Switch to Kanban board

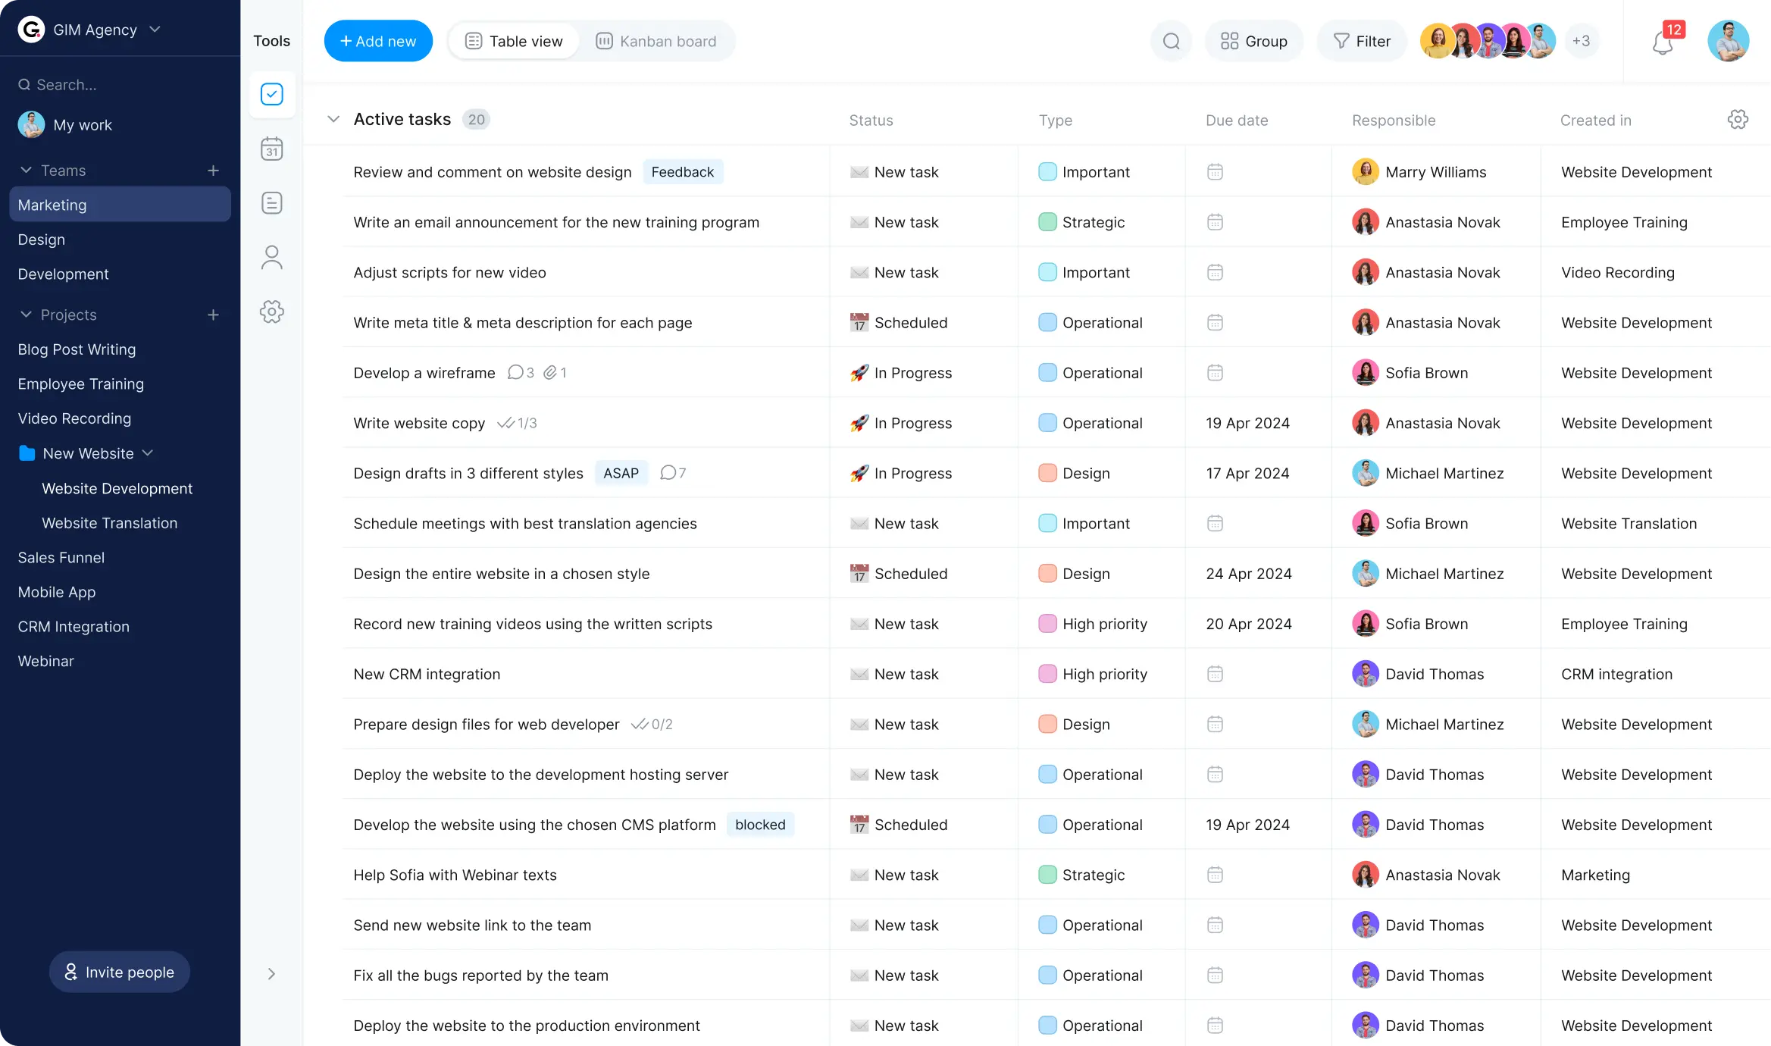pyautogui.click(x=656, y=41)
